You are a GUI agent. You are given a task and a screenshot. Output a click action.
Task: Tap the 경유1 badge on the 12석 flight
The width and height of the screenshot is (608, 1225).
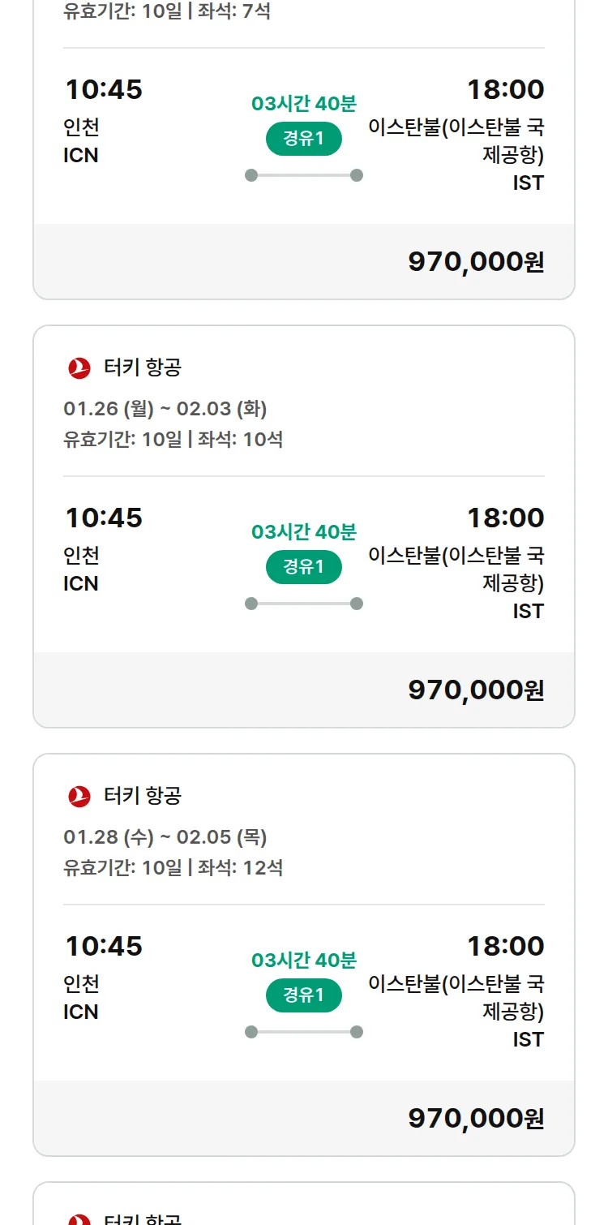click(x=304, y=995)
